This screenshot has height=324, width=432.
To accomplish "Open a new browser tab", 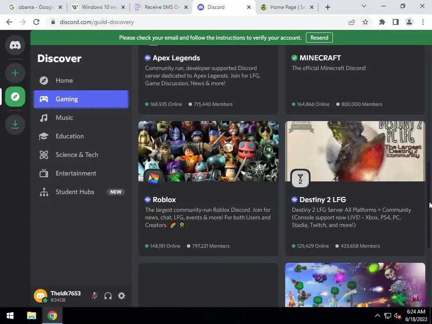I will pos(327,7).
